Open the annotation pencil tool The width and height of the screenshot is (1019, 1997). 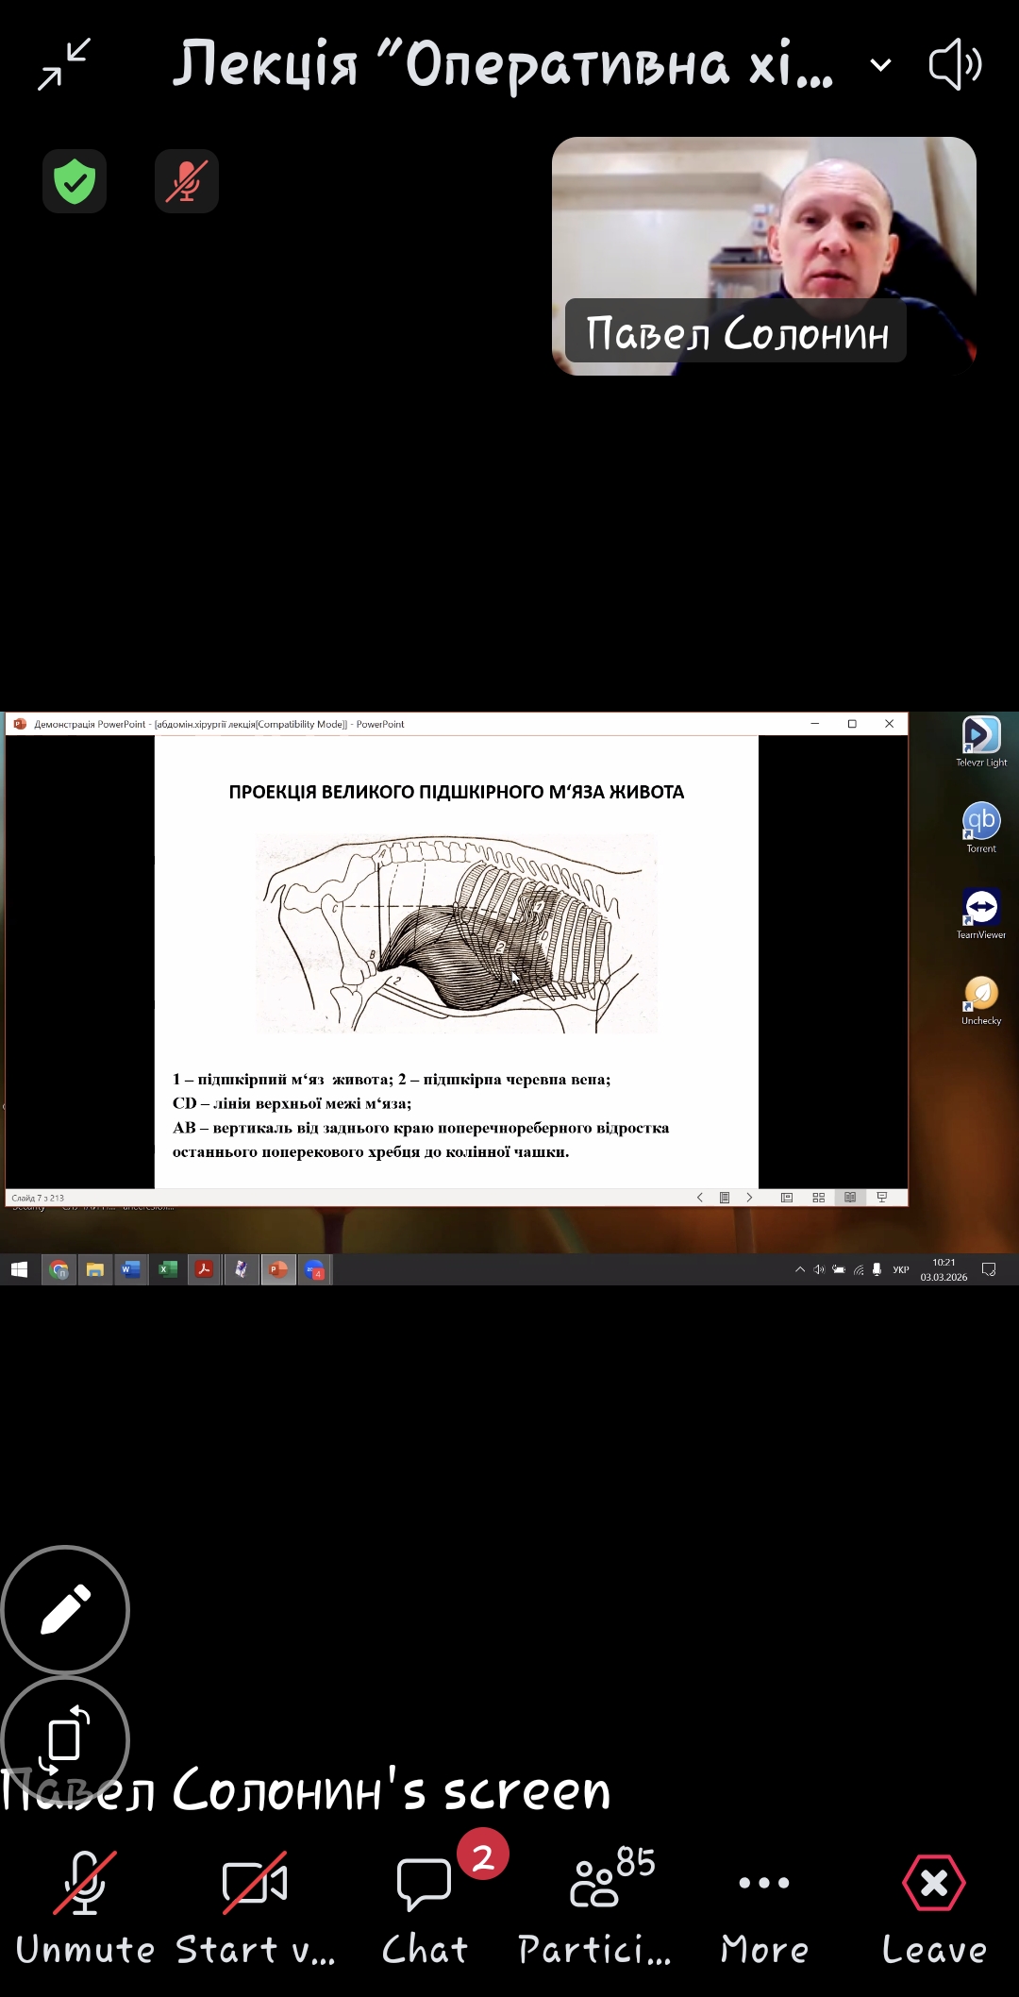(x=65, y=1609)
